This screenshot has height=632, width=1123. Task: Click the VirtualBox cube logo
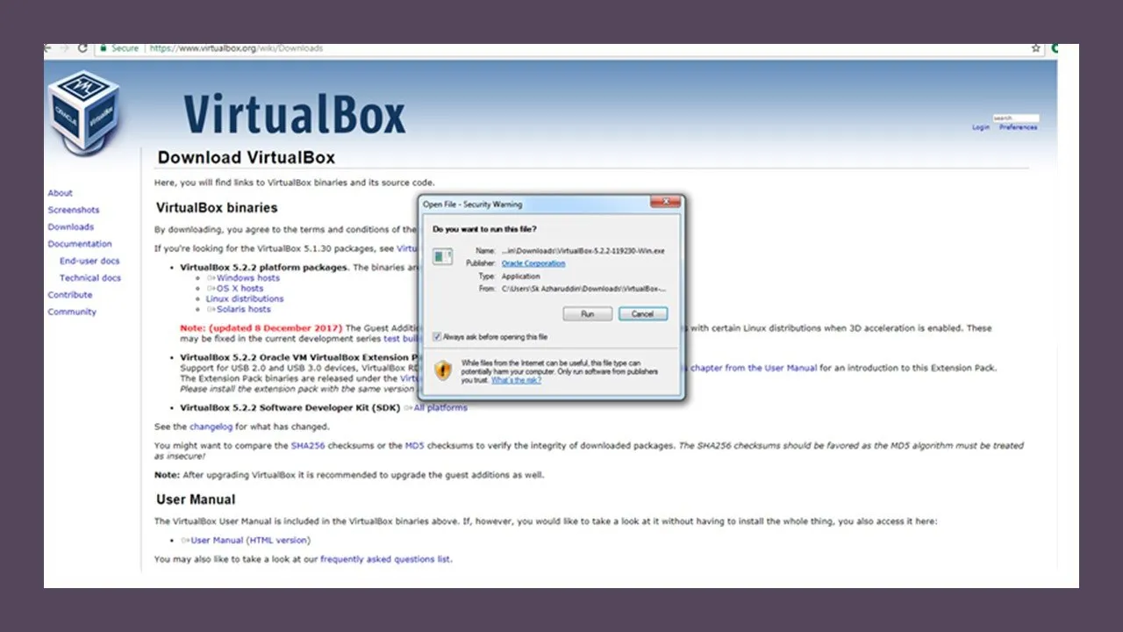click(x=84, y=112)
